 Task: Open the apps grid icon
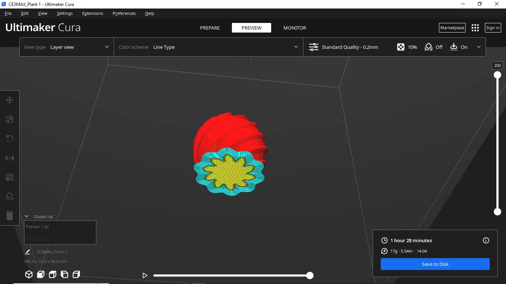[x=475, y=28]
